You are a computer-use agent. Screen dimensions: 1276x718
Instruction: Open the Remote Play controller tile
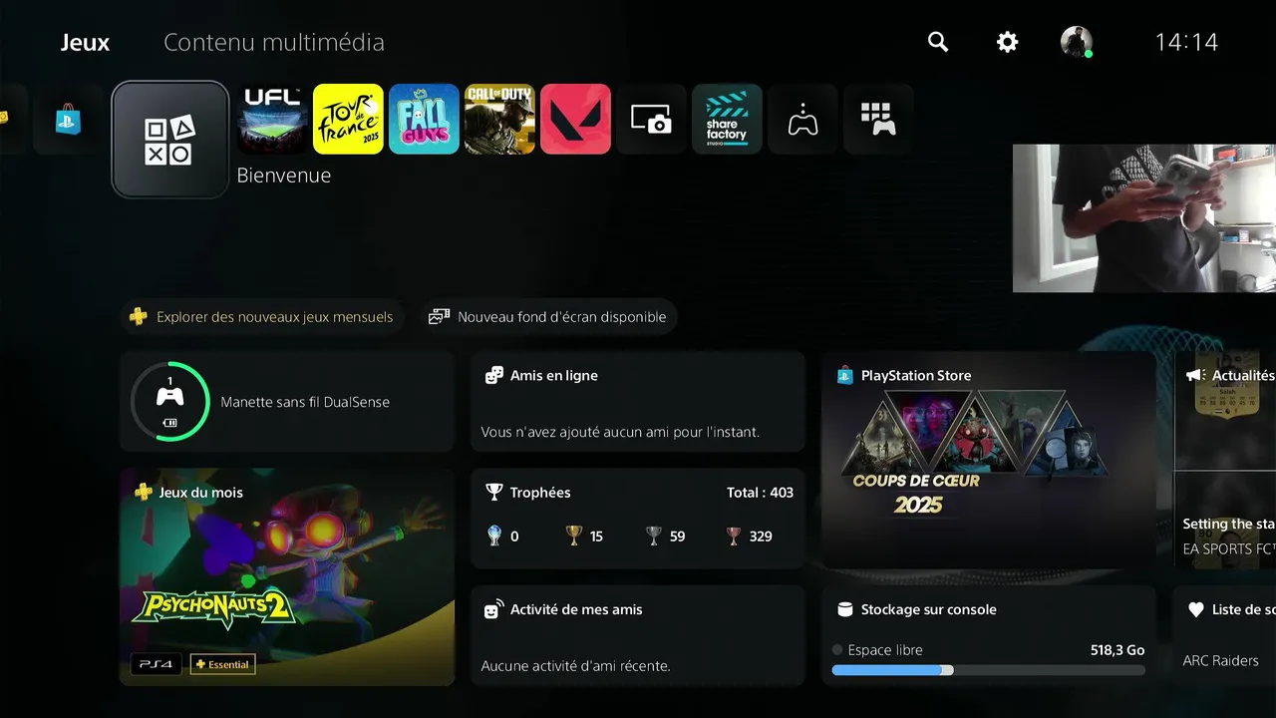[802, 120]
